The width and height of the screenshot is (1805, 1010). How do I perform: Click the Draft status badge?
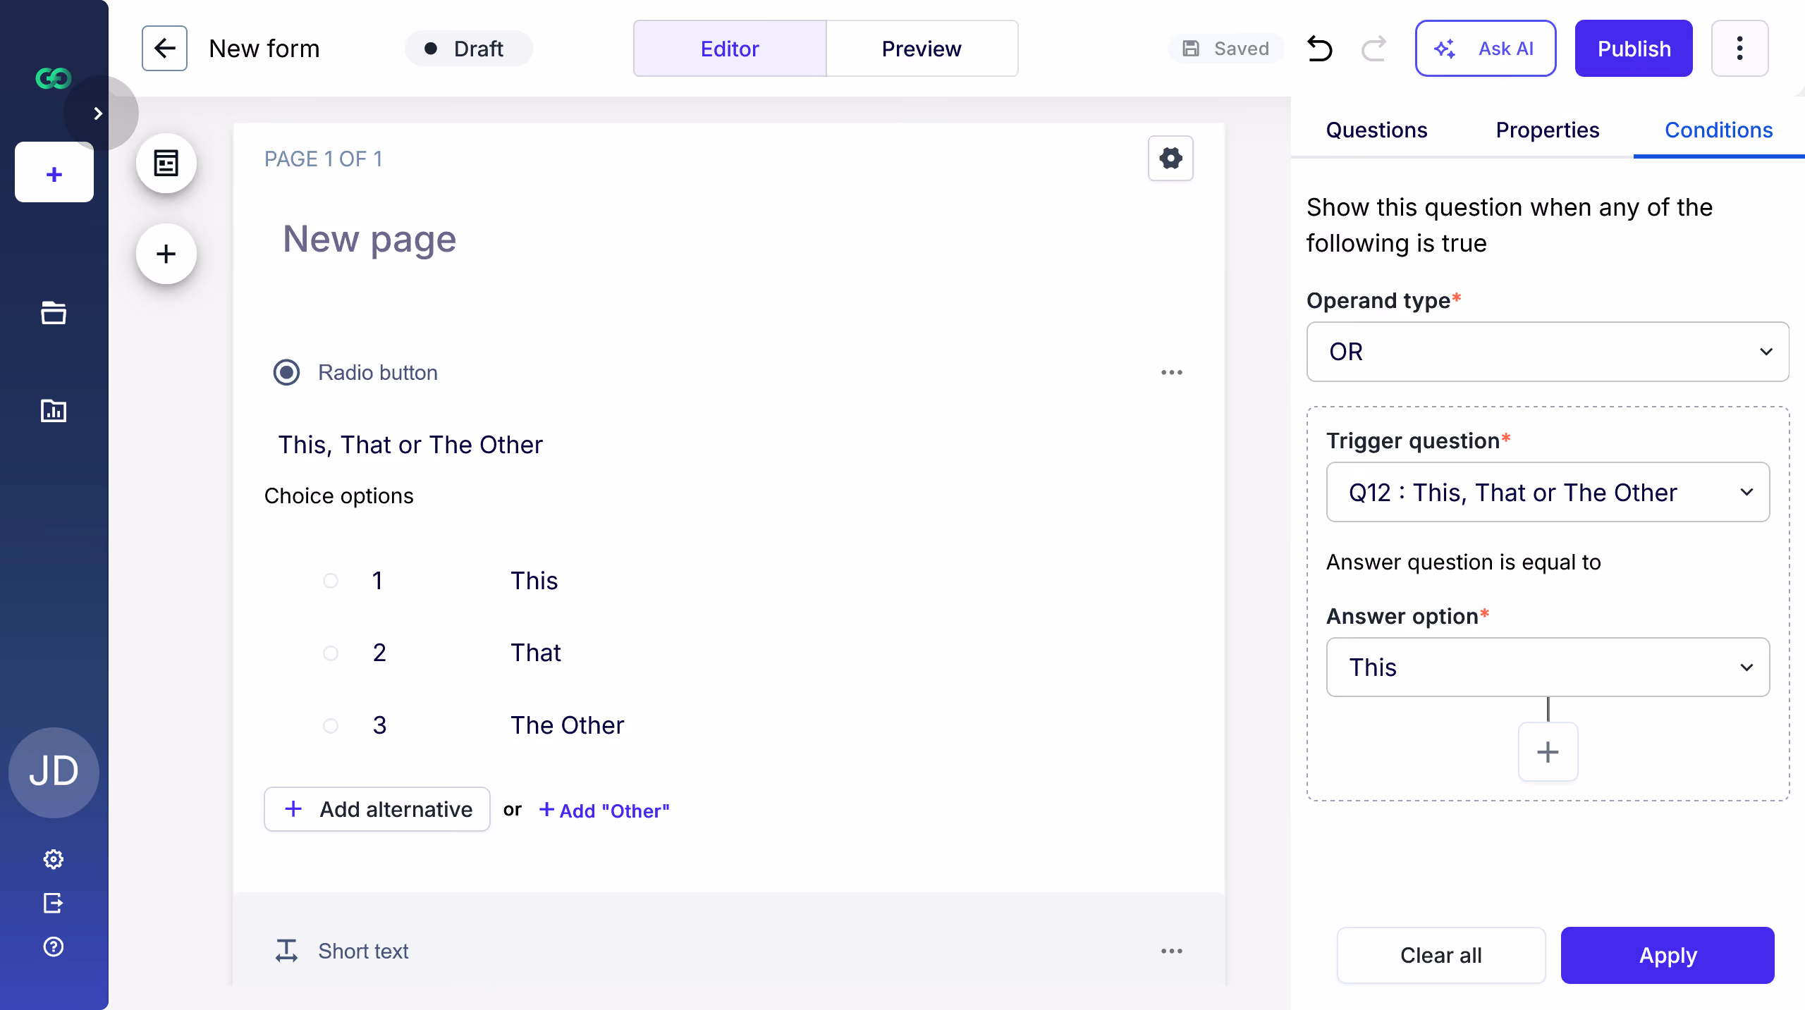(x=469, y=49)
